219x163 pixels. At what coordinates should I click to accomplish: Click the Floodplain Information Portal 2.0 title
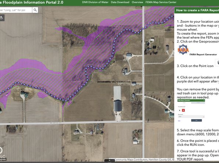click(32, 2)
